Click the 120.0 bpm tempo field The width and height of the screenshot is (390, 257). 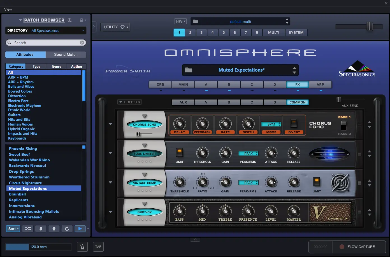tap(39, 247)
